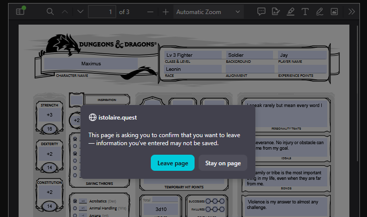Open the more tools chevron menu
The image size is (367, 217).
pos(351,12)
